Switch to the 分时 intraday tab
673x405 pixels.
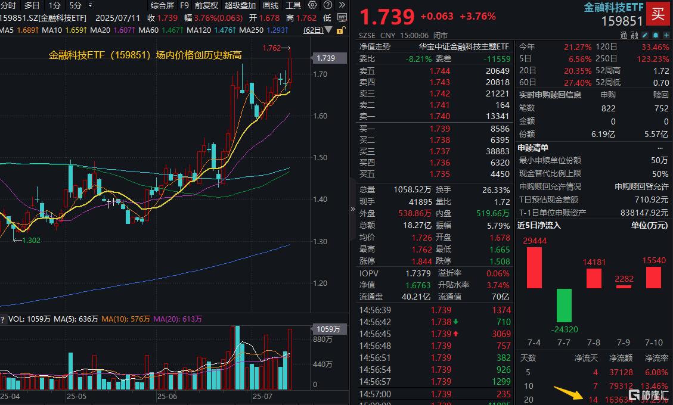8,5
